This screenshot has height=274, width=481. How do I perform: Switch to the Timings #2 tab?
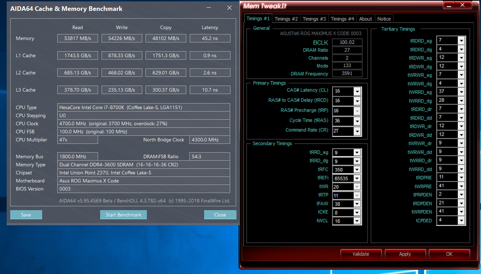coord(286,19)
